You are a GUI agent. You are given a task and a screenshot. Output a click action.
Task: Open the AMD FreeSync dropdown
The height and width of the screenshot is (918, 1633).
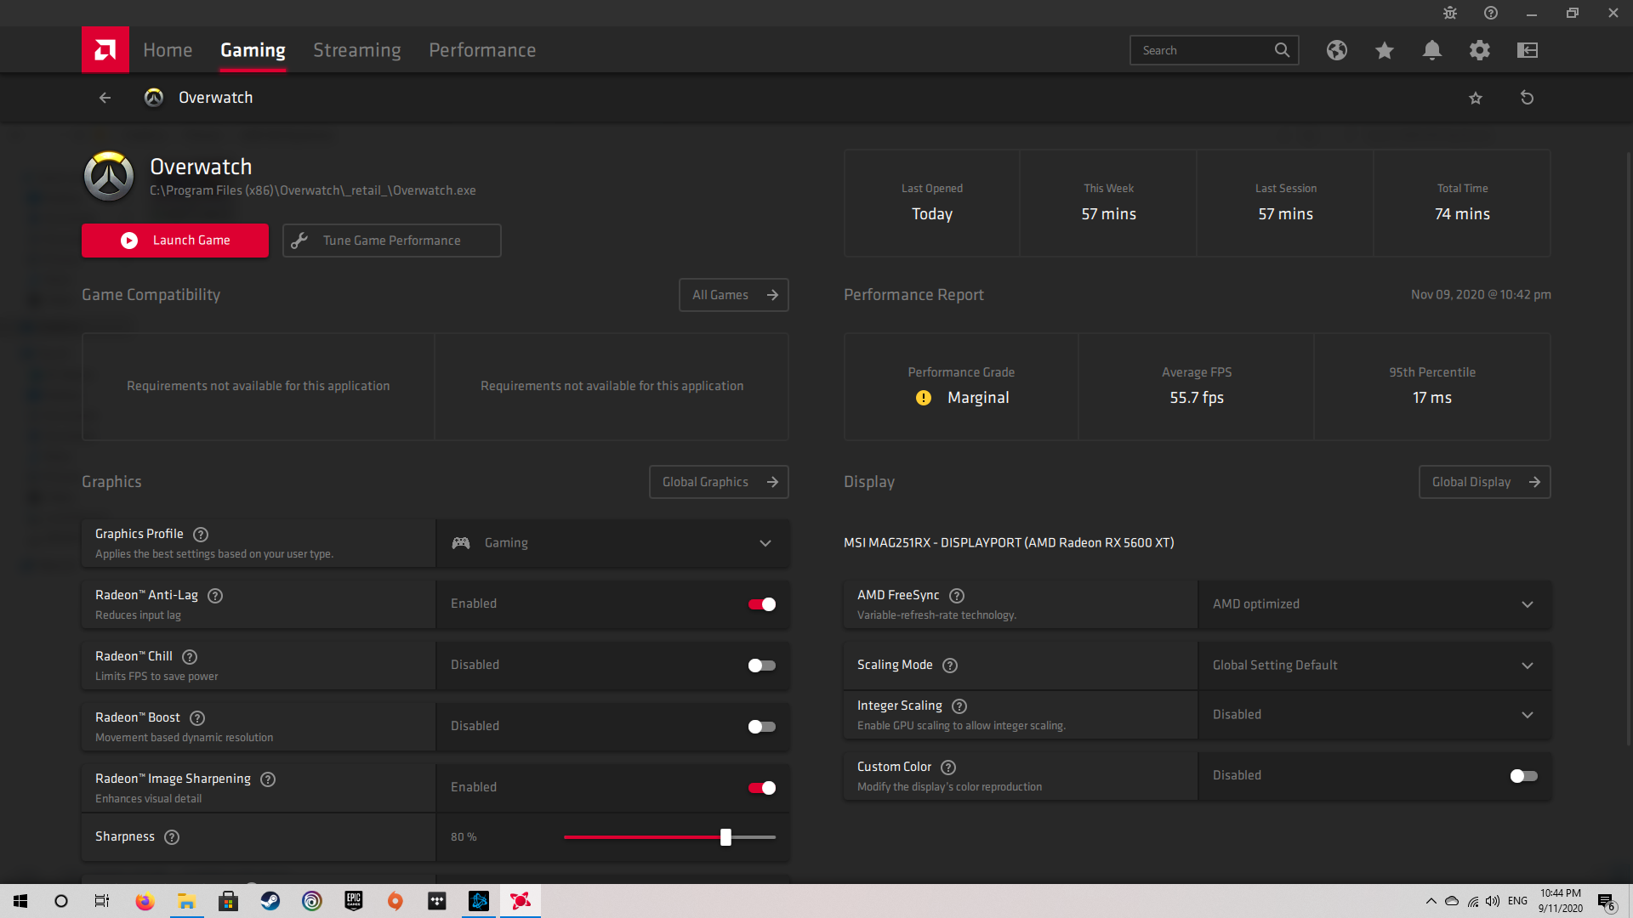[x=1373, y=604]
